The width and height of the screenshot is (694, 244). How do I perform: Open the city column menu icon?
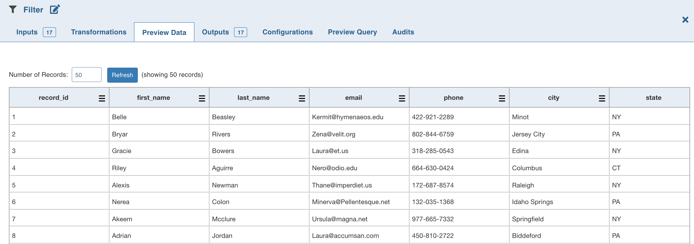tap(602, 98)
